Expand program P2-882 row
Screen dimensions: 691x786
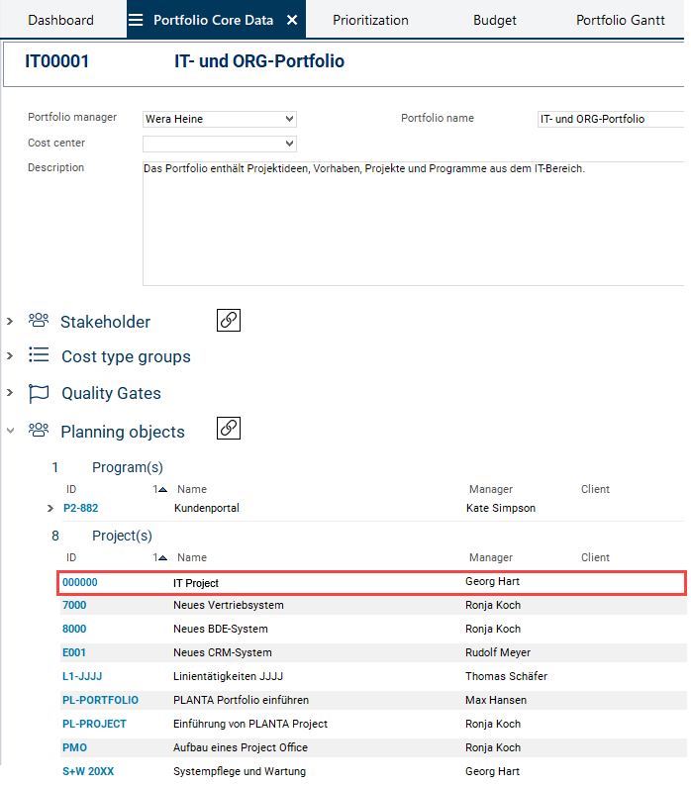(x=50, y=508)
